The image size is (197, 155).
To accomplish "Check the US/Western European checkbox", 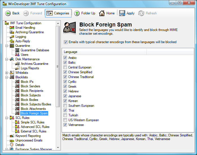I will click(x=65, y=120).
